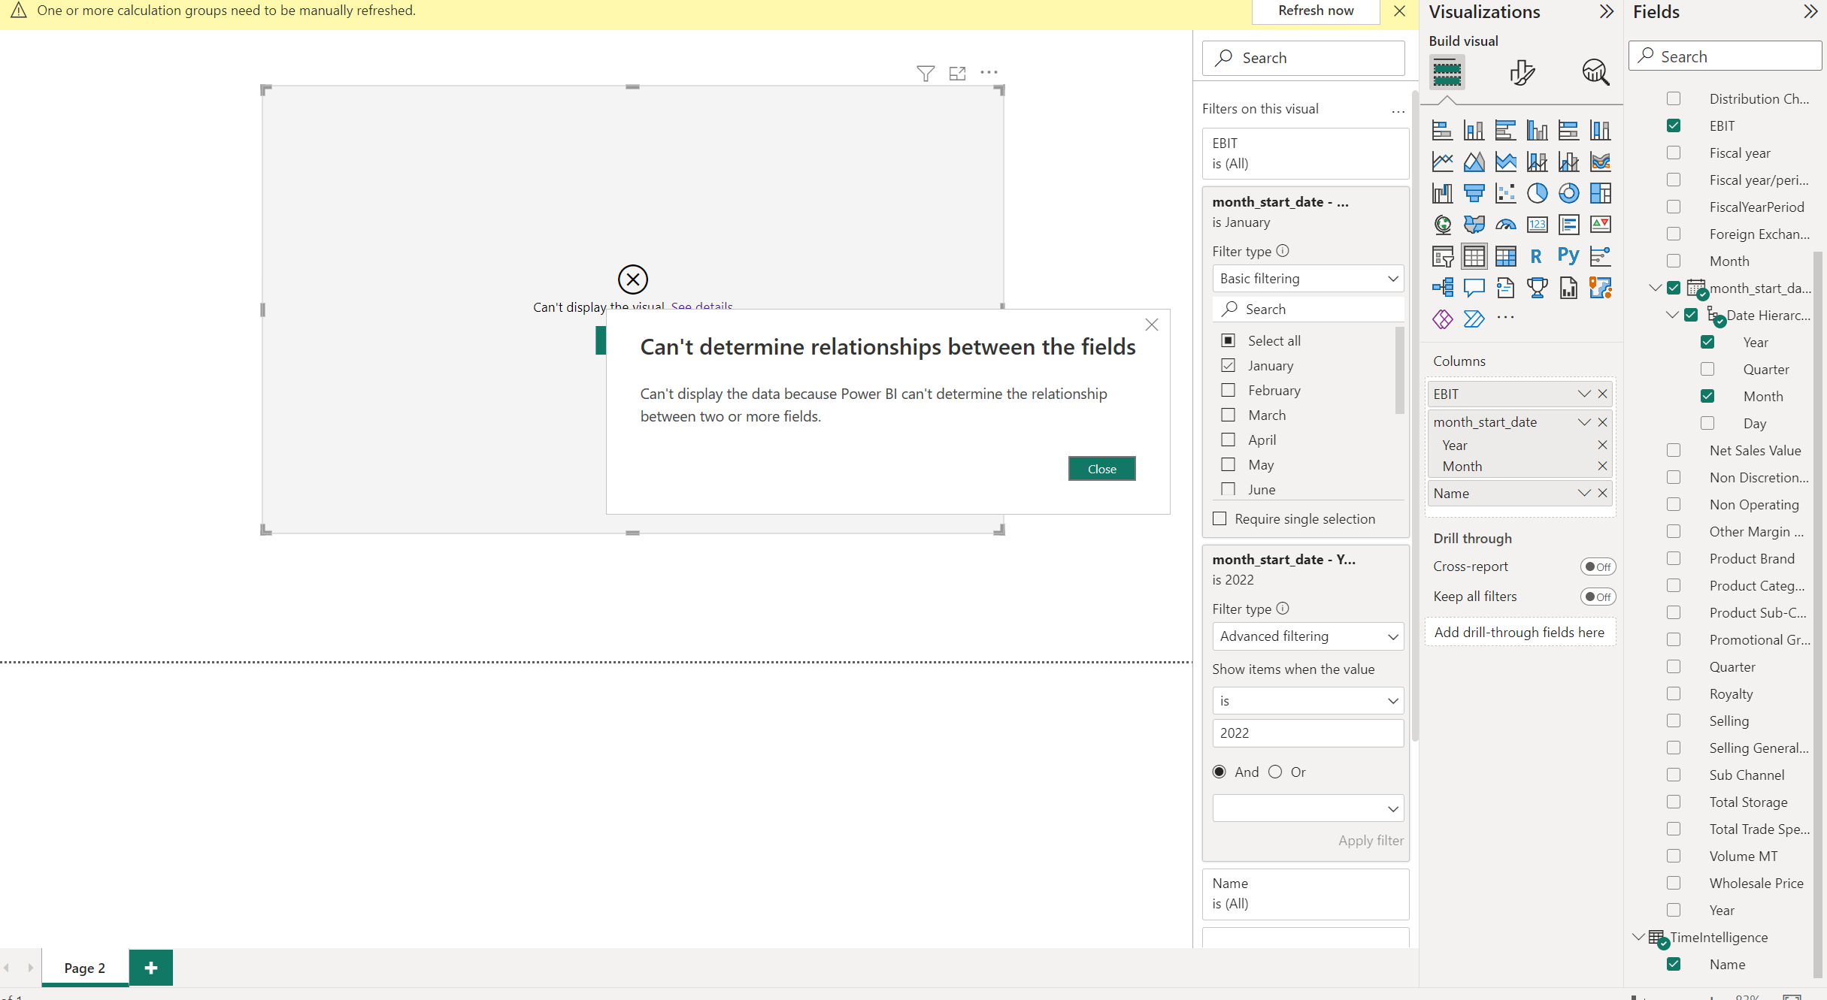The image size is (1827, 1000).
Task: Select the Q&A visual icon
Action: [1474, 288]
